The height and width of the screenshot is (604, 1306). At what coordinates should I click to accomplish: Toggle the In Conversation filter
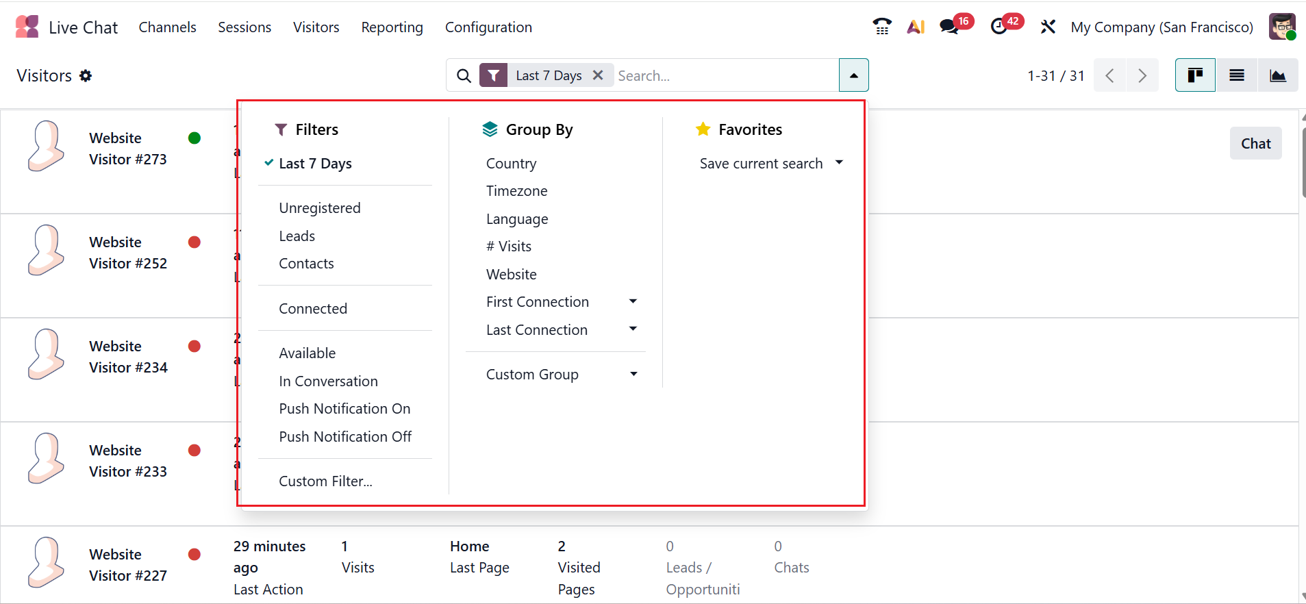tap(328, 381)
